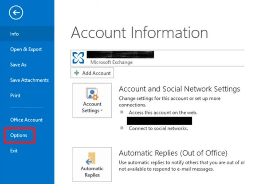Click Connect to social networks
267x184 pixels.
click(x=158, y=129)
